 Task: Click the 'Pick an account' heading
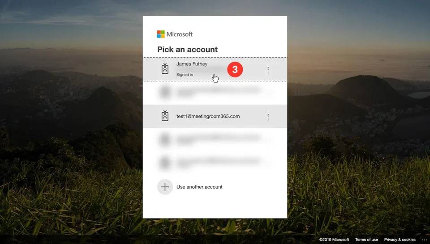coord(187,50)
